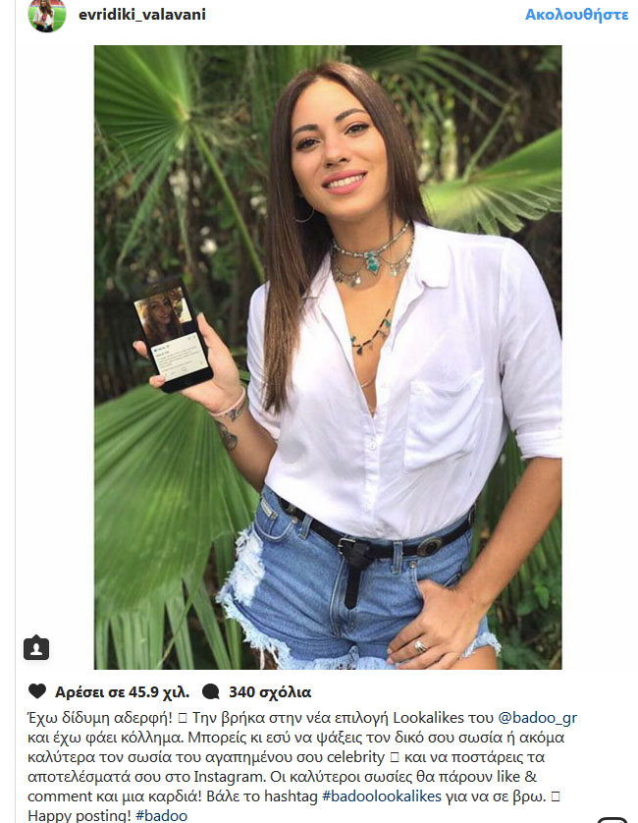Click the word Lookalikes in the caption
The height and width of the screenshot is (823, 638).
429,718
